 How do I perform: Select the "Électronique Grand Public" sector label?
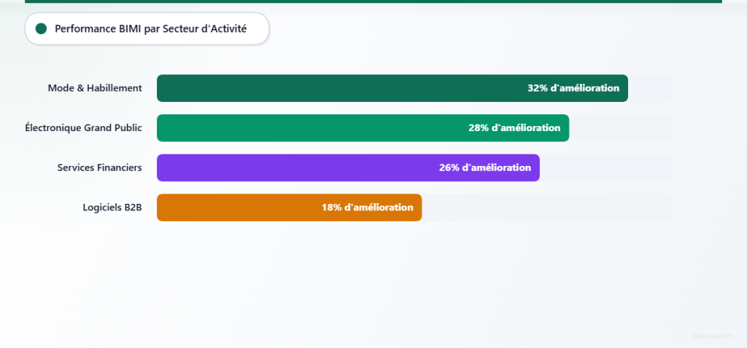(83, 128)
